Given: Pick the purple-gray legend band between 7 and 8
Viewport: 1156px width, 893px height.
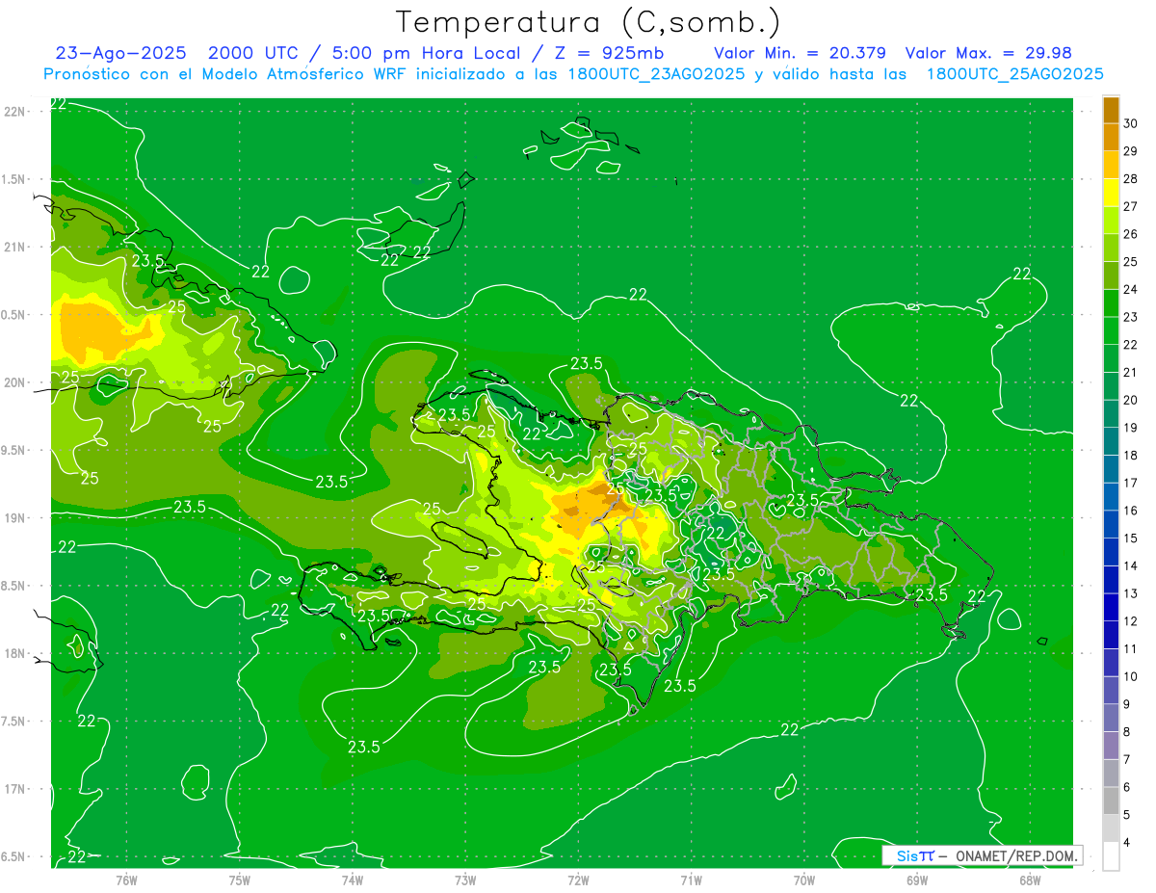Looking at the screenshot, I should [1111, 747].
